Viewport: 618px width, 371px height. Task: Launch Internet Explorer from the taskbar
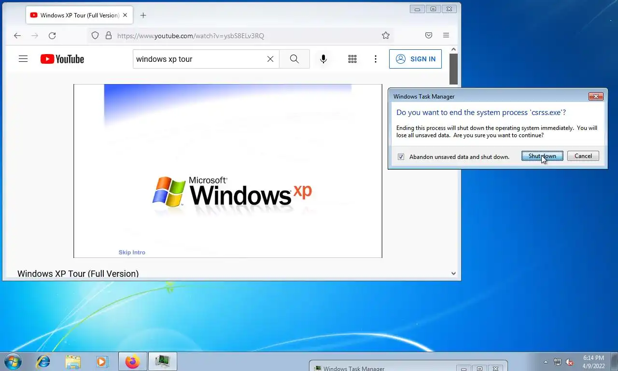tap(43, 361)
